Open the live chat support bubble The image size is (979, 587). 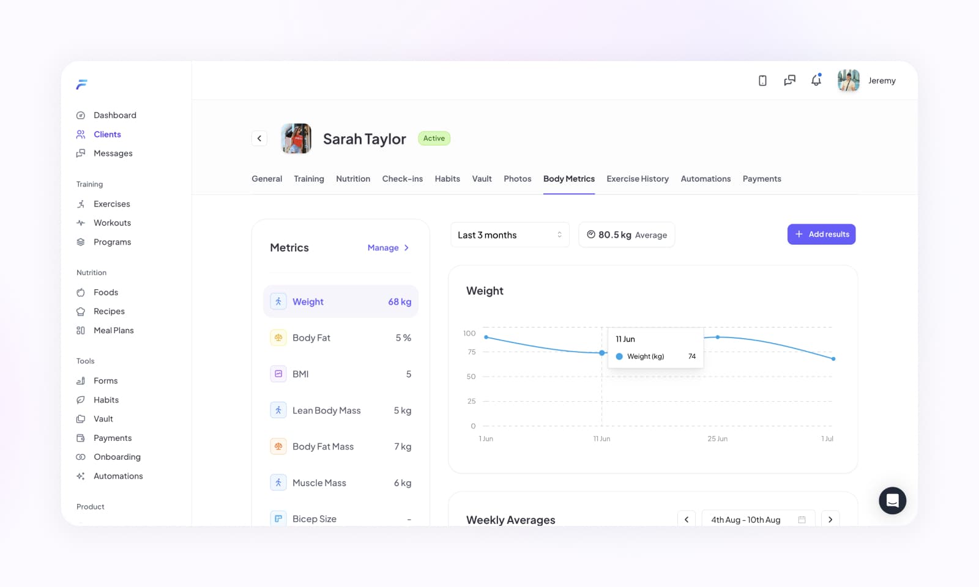coord(892,501)
